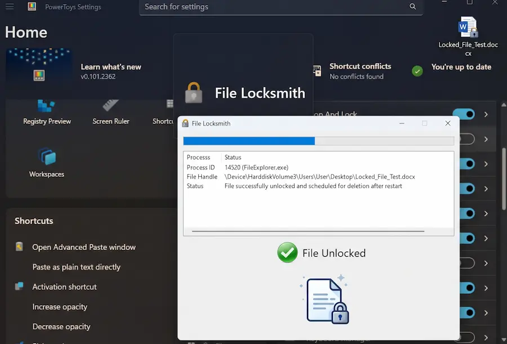Click the Screen Ruler label
The image size is (507, 344).
[111, 121]
